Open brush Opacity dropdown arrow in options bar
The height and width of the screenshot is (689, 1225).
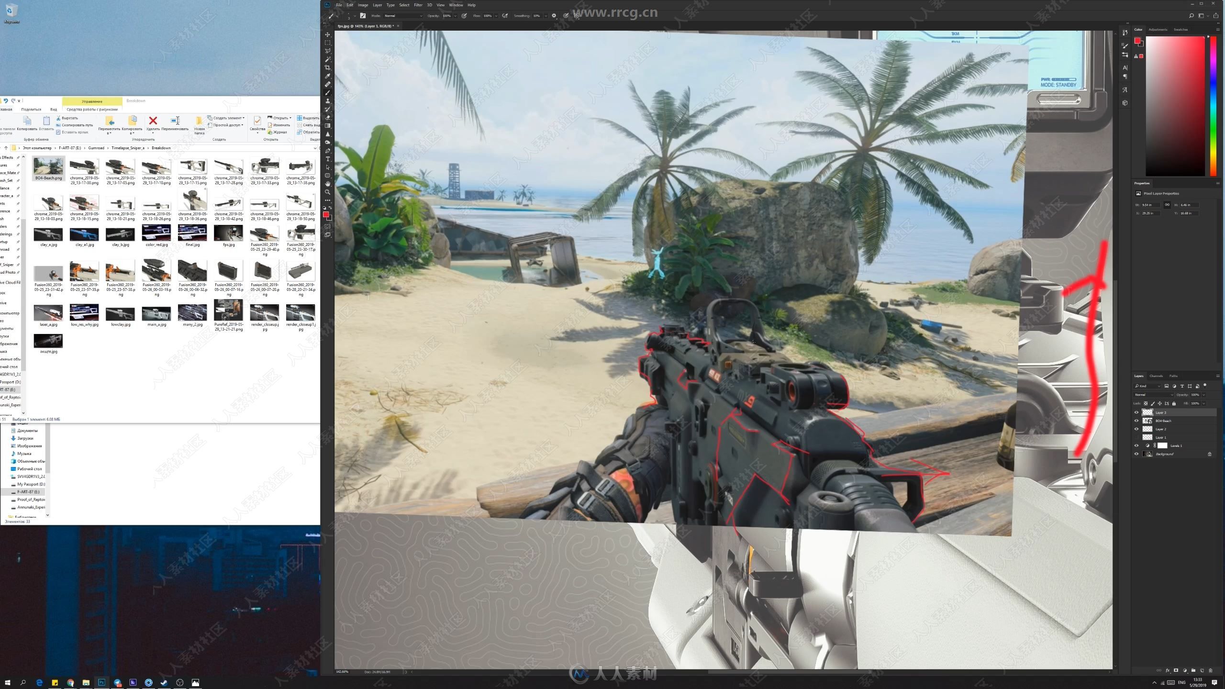tap(455, 16)
